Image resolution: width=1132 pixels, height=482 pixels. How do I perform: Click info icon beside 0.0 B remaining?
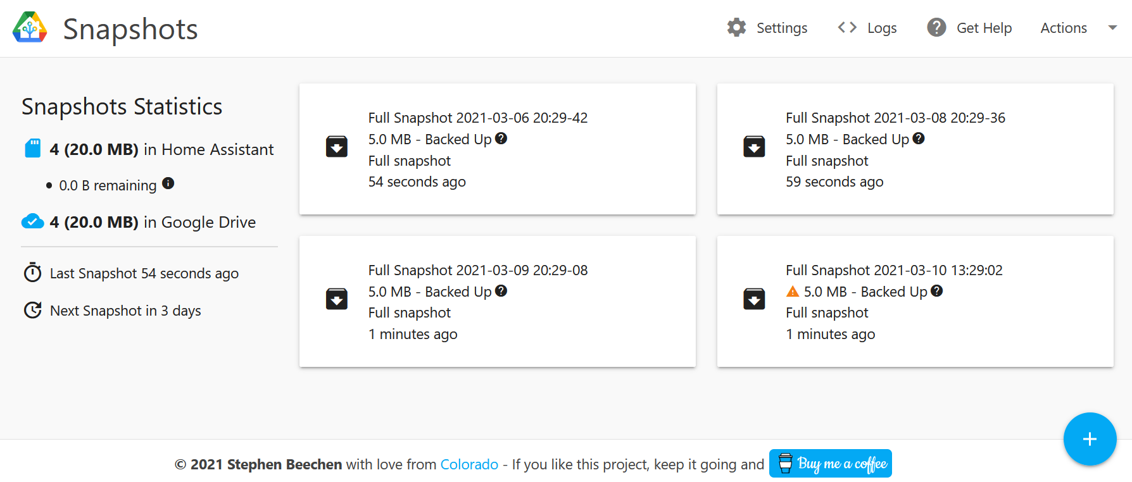(x=168, y=183)
